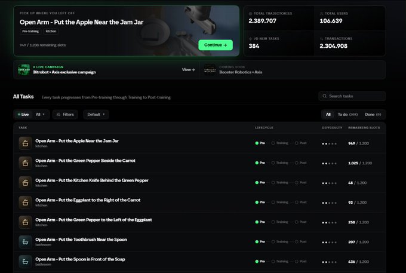Click Training stage of Green Pepper Beside Carrot row
The image size is (406, 273).
pos(279,162)
